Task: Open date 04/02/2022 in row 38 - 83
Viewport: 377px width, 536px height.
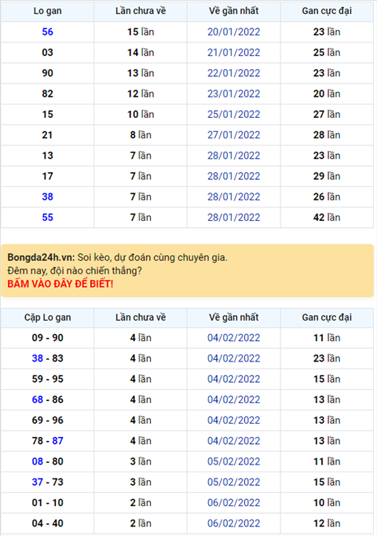Action: pos(233,358)
